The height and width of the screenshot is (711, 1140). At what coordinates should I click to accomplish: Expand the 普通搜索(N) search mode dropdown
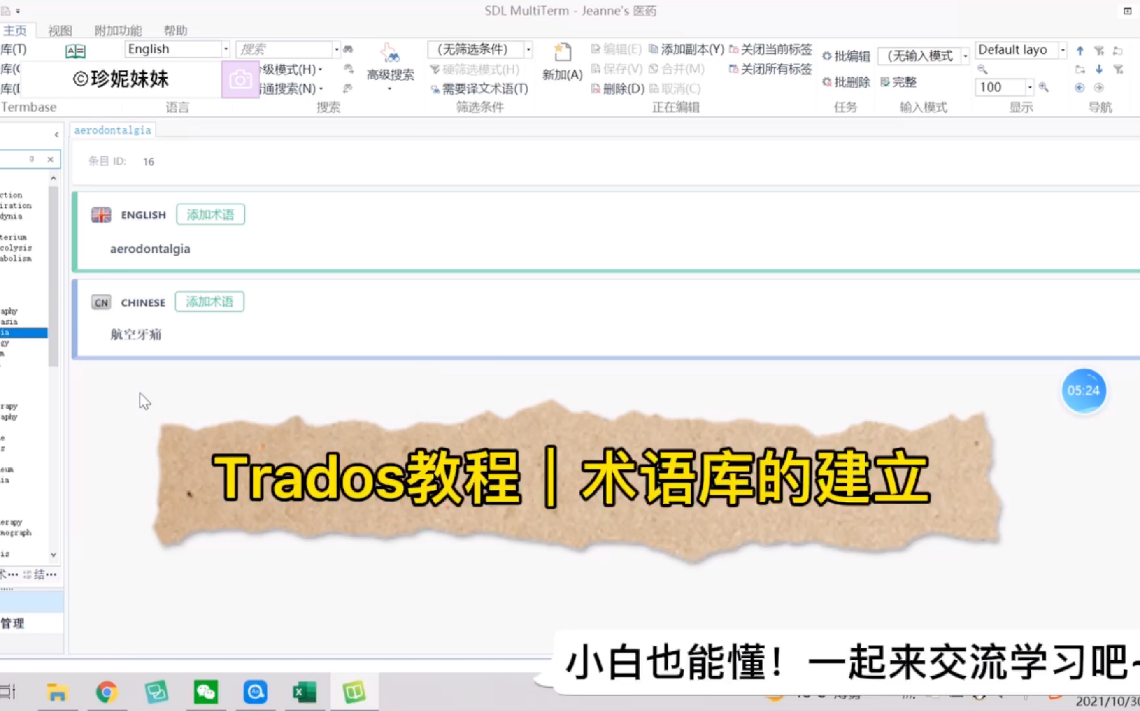tap(321, 89)
